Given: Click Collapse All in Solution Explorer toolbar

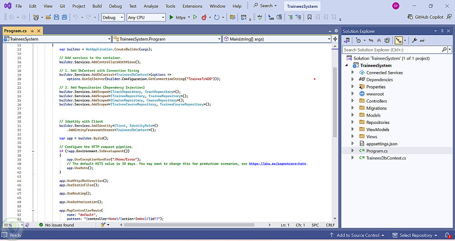Looking at the screenshot, I should click(379, 40).
